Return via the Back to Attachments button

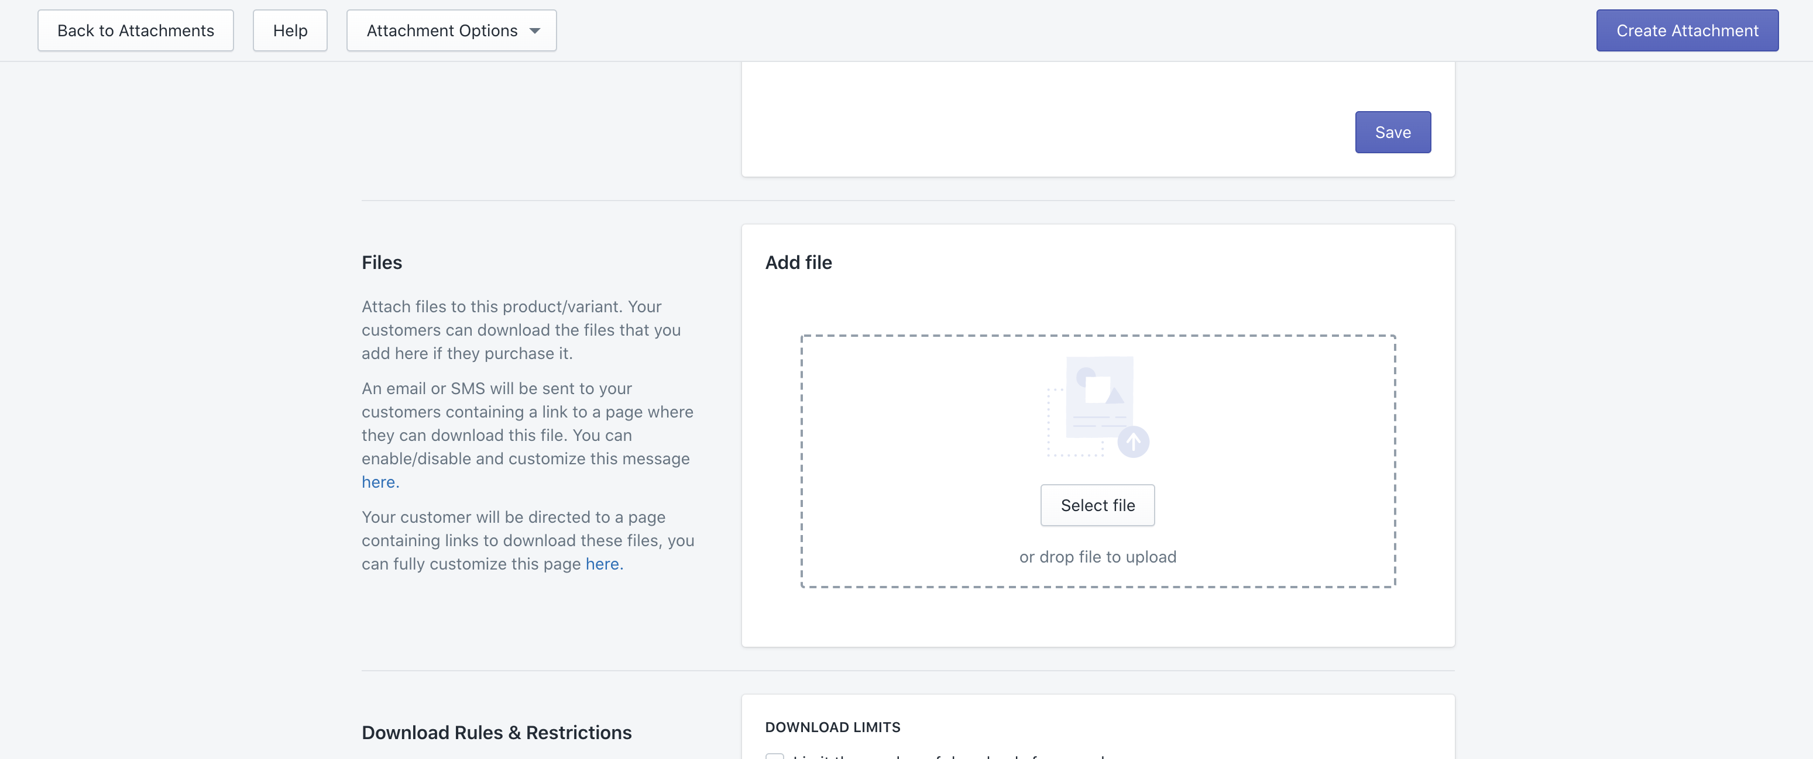[x=135, y=30]
